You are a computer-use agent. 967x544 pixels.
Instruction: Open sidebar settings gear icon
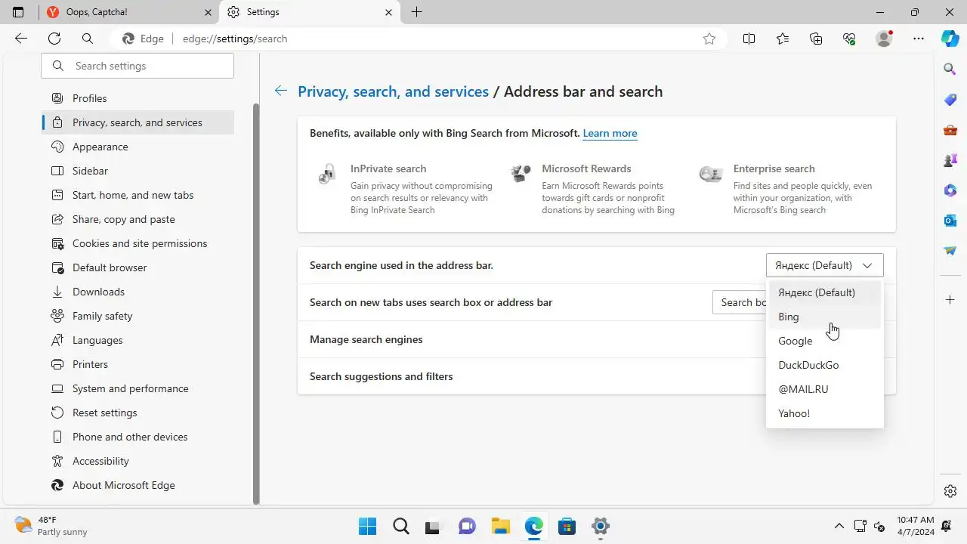950,491
